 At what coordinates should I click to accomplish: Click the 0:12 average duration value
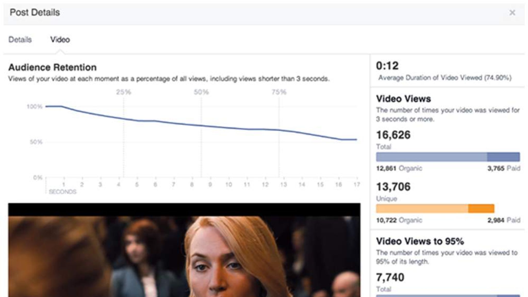coord(387,66)
